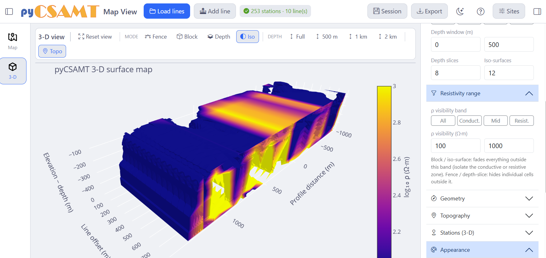The image size is (546, 258).
Task: Click the Elevation – depth axis label
Action: pos(58,182)
